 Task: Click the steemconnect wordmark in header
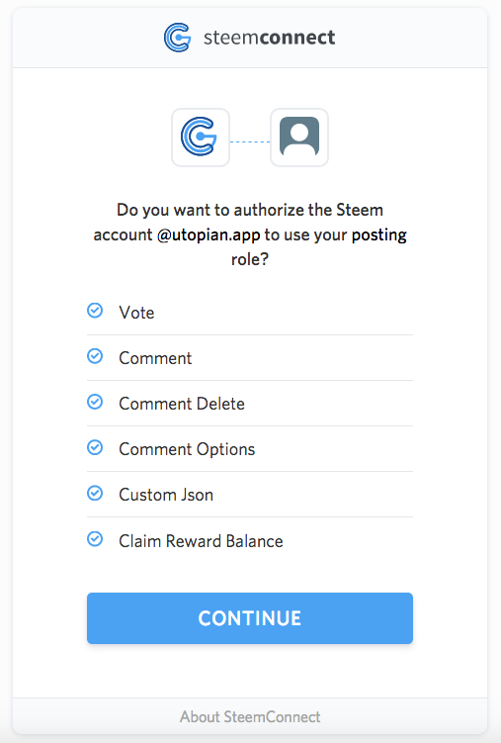[269, 38]
